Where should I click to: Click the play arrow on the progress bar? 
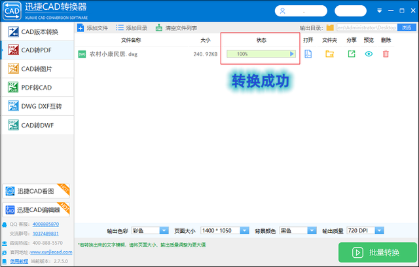click(x=292, y=54)
